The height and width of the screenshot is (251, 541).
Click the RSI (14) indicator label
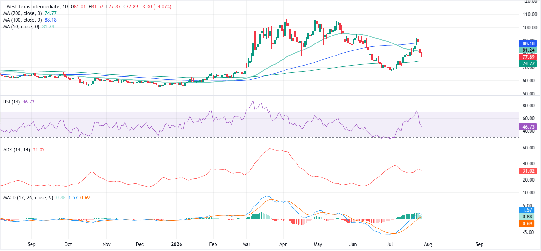tap(11, 102)
